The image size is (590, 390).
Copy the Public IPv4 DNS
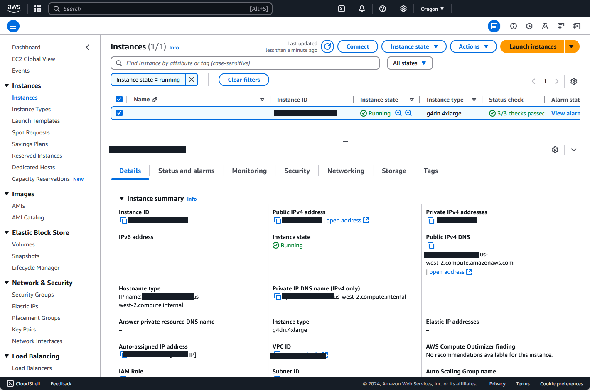tap(431, 245)
